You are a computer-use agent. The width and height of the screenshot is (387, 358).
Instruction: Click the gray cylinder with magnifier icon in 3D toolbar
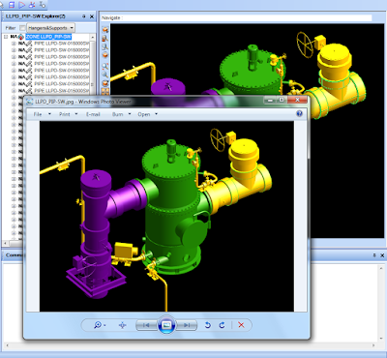[x=105, y=46]
